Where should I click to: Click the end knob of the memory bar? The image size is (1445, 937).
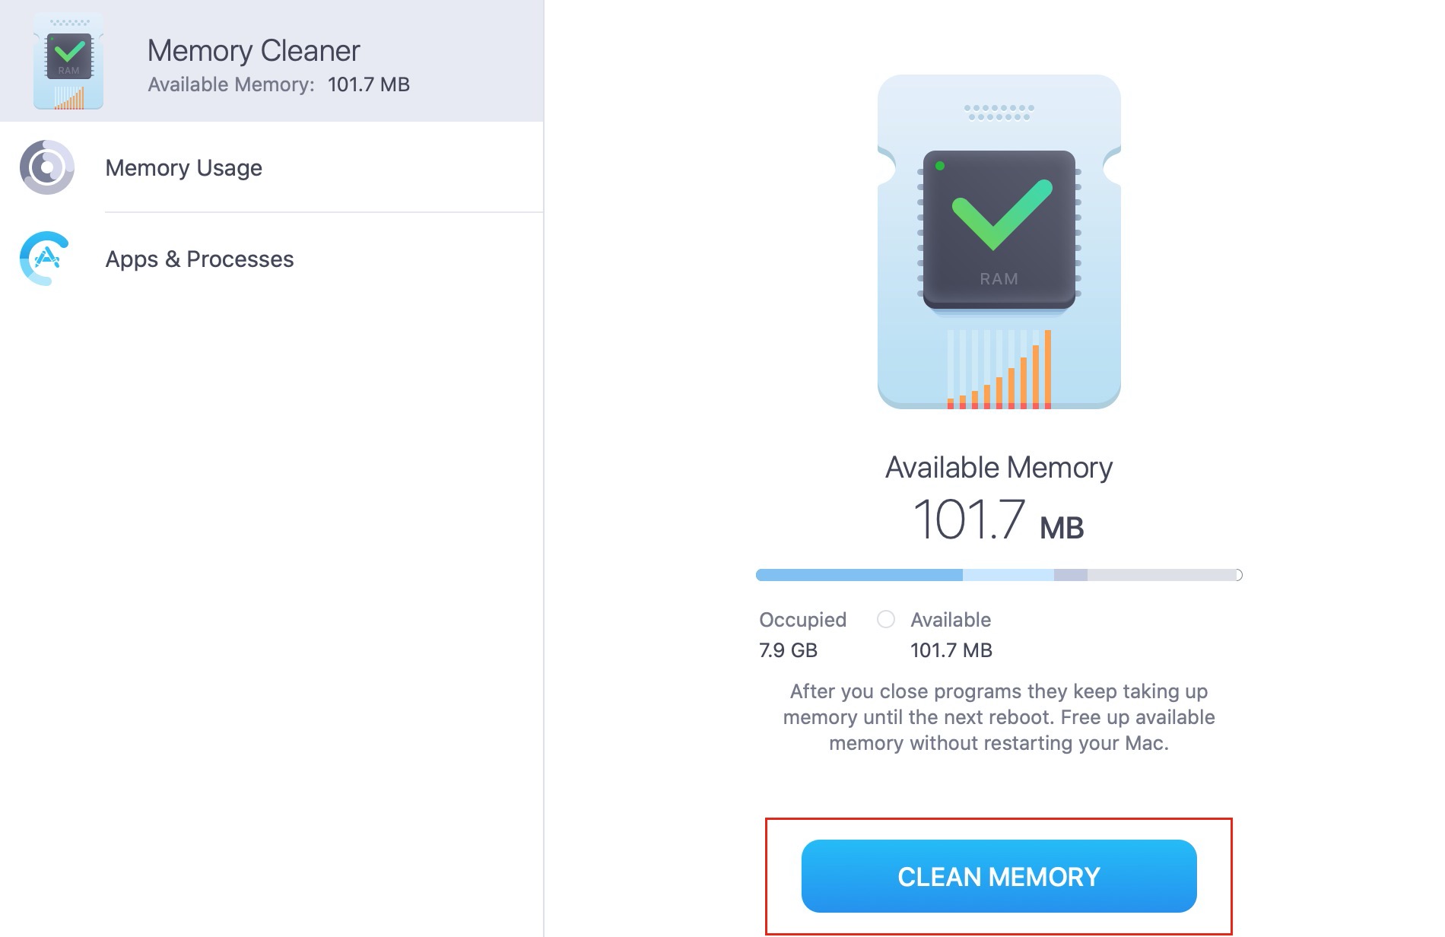(1238, 575)
